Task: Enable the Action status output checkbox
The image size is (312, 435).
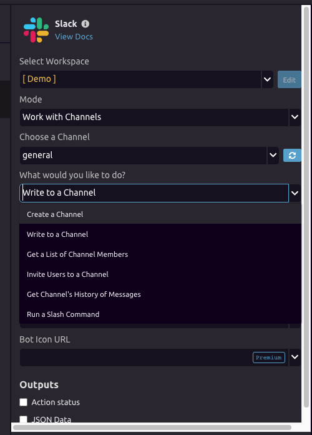Action: click(x=24, y=402)
